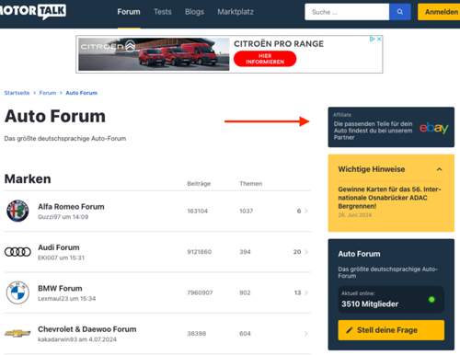Open the BMW roundel logo

17,292
